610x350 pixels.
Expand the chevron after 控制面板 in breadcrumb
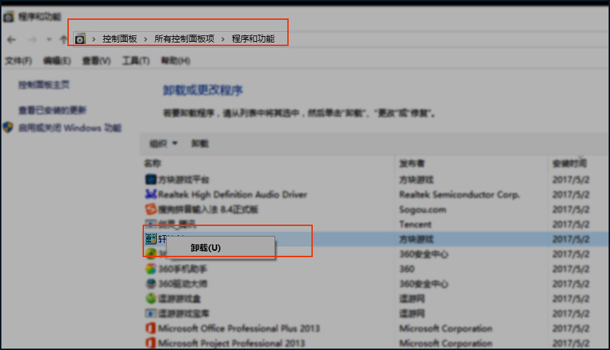click(145, 39)
